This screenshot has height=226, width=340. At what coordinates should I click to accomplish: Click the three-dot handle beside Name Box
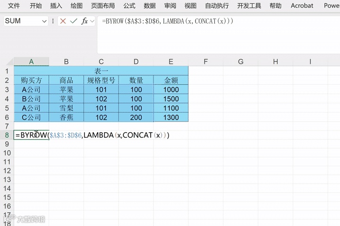pyautogui.click(x=53, y=21)
